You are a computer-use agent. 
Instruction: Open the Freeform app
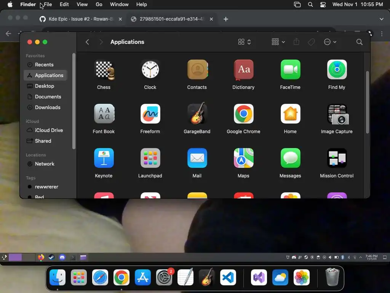[150, 114]
